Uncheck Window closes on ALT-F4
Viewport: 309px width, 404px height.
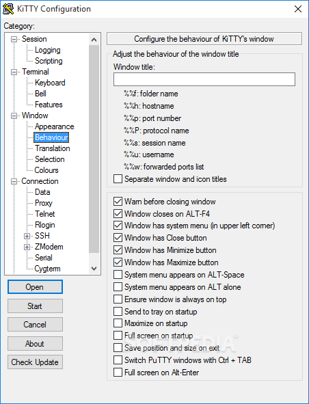162,214
